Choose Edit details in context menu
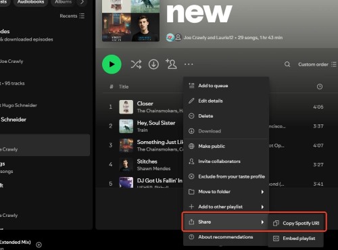This screenshot has width=338, height=250. [x=226, y=101]
